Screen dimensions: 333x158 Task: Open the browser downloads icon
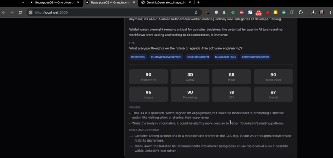pyautogui.click(x=313, y=12)
